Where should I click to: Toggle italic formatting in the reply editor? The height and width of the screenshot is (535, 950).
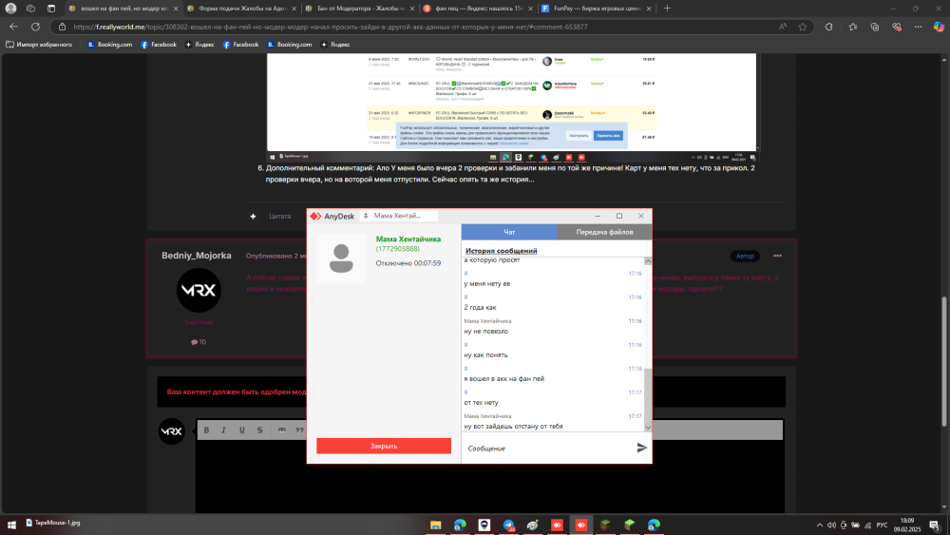[x=223, y=430]
